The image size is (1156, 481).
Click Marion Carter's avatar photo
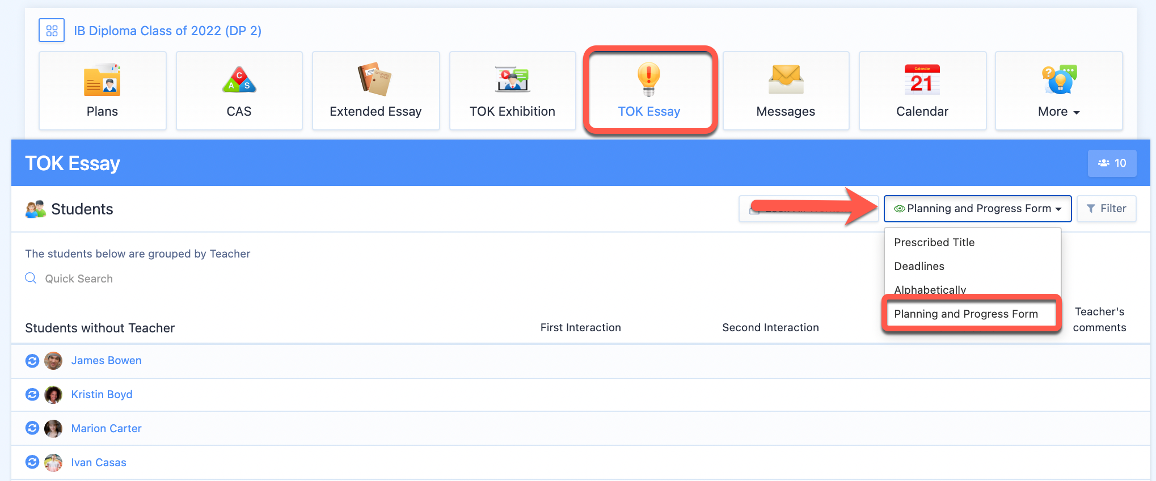(x=53, y=428)
